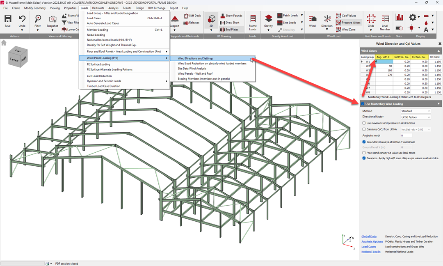The height and width of the screenshot is (266, 443).
Task: Collapse the Wind Values section
Action: (439, 51)
